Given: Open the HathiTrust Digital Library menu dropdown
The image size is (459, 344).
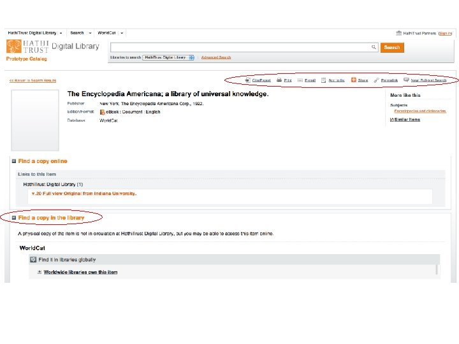Looking at the screenshot, I should point(61,33).
